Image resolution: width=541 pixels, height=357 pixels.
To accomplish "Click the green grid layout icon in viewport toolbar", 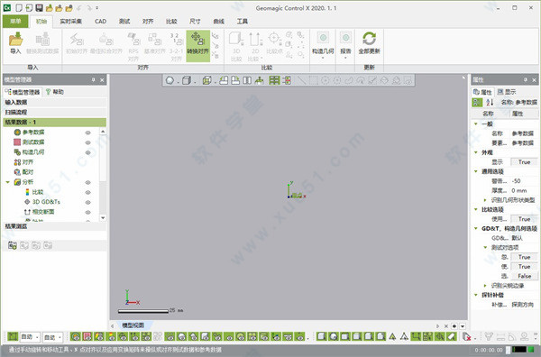I will [x=274, y=80].
